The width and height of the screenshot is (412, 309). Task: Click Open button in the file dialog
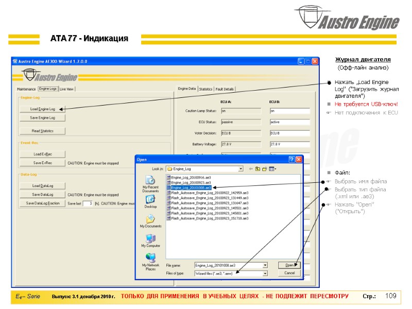tap(289, 265)
